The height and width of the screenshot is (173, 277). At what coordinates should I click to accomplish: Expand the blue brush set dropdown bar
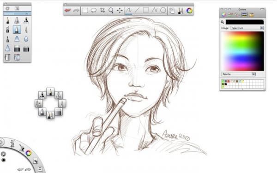[18, 13]
